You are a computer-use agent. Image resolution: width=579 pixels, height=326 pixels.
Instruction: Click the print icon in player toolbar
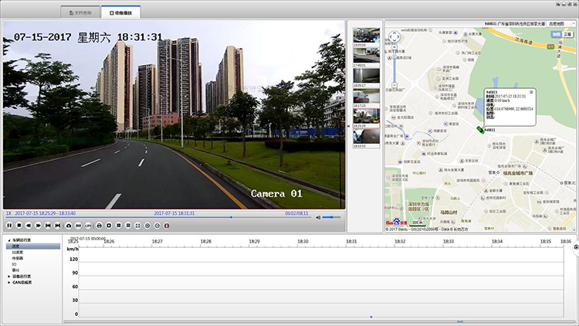coord(99,225)
